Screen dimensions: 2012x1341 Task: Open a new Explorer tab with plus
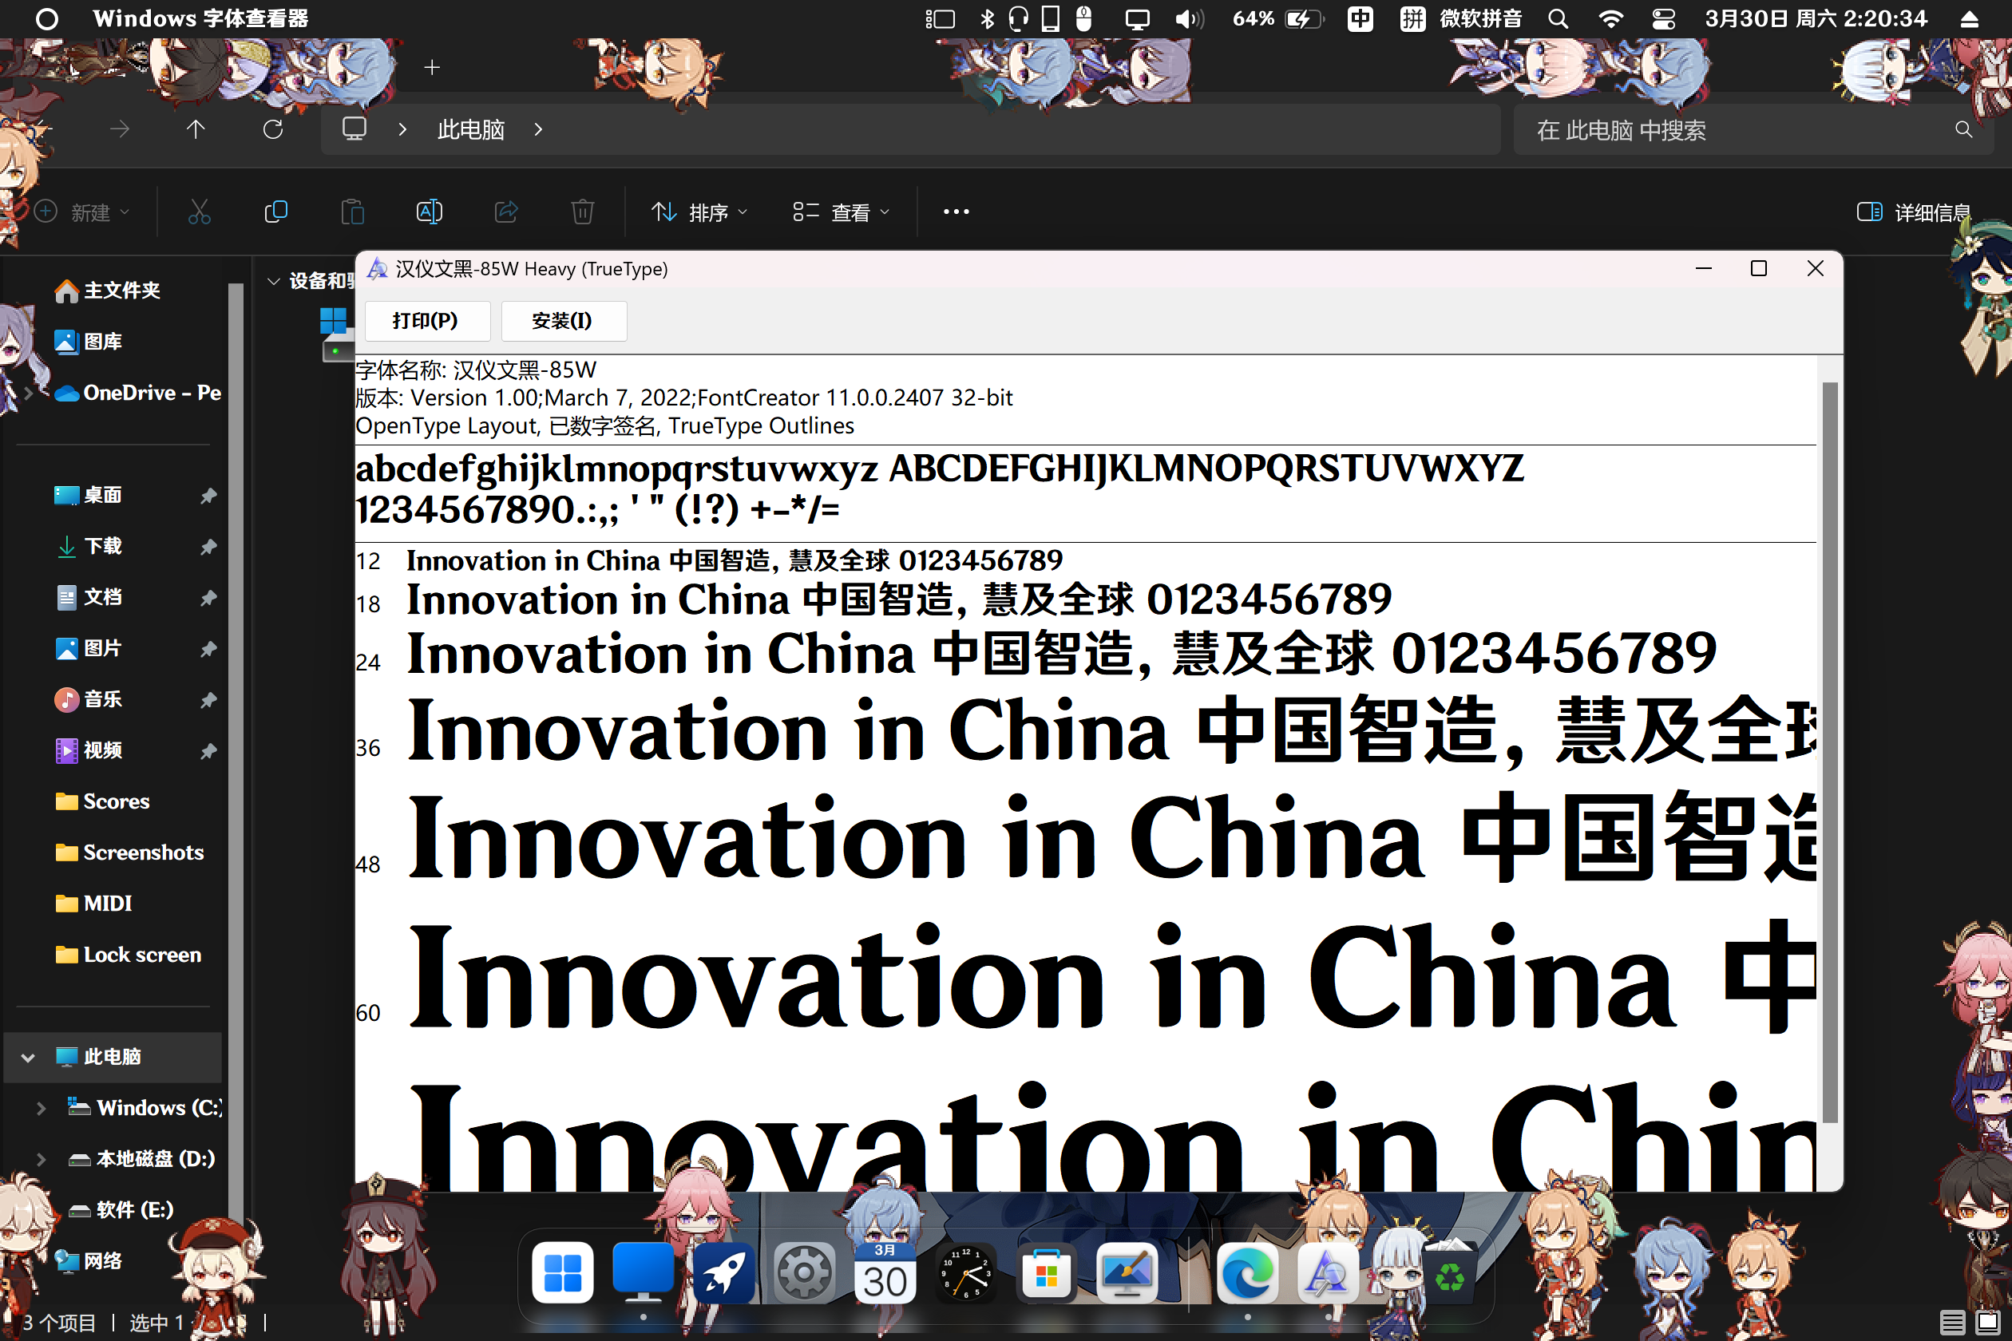pos(432,67)
